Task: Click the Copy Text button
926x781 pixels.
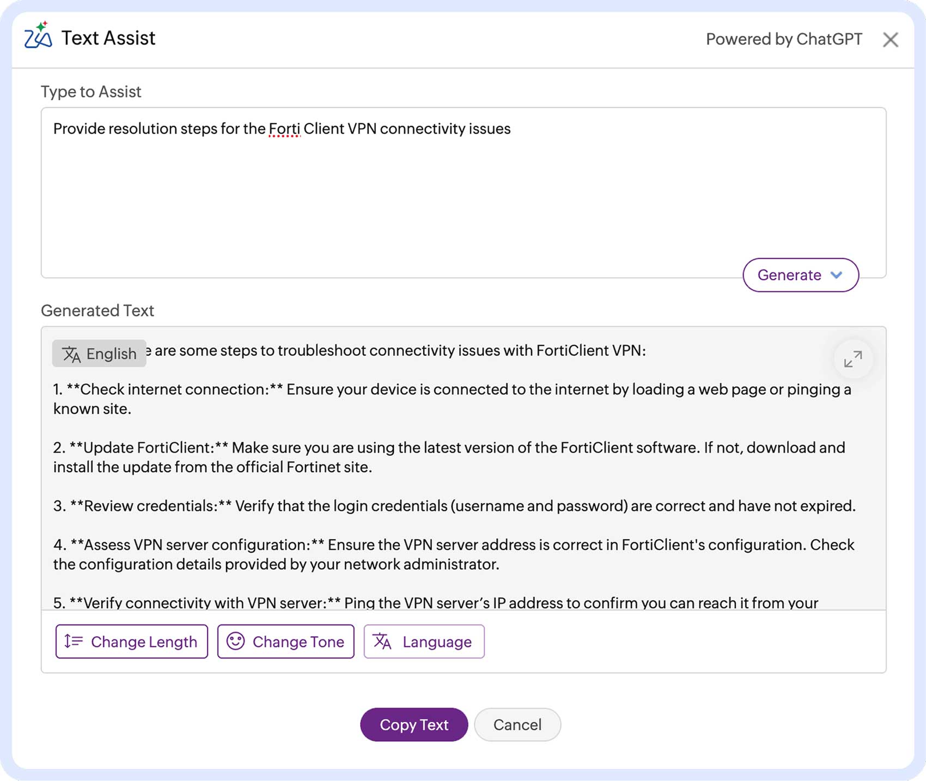Action: [414, 725]
